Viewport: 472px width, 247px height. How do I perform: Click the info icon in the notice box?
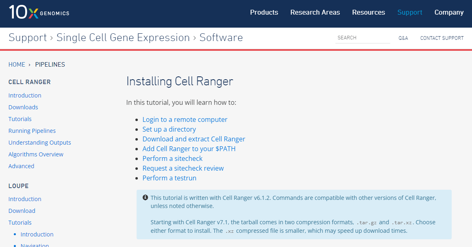point(145,197)
